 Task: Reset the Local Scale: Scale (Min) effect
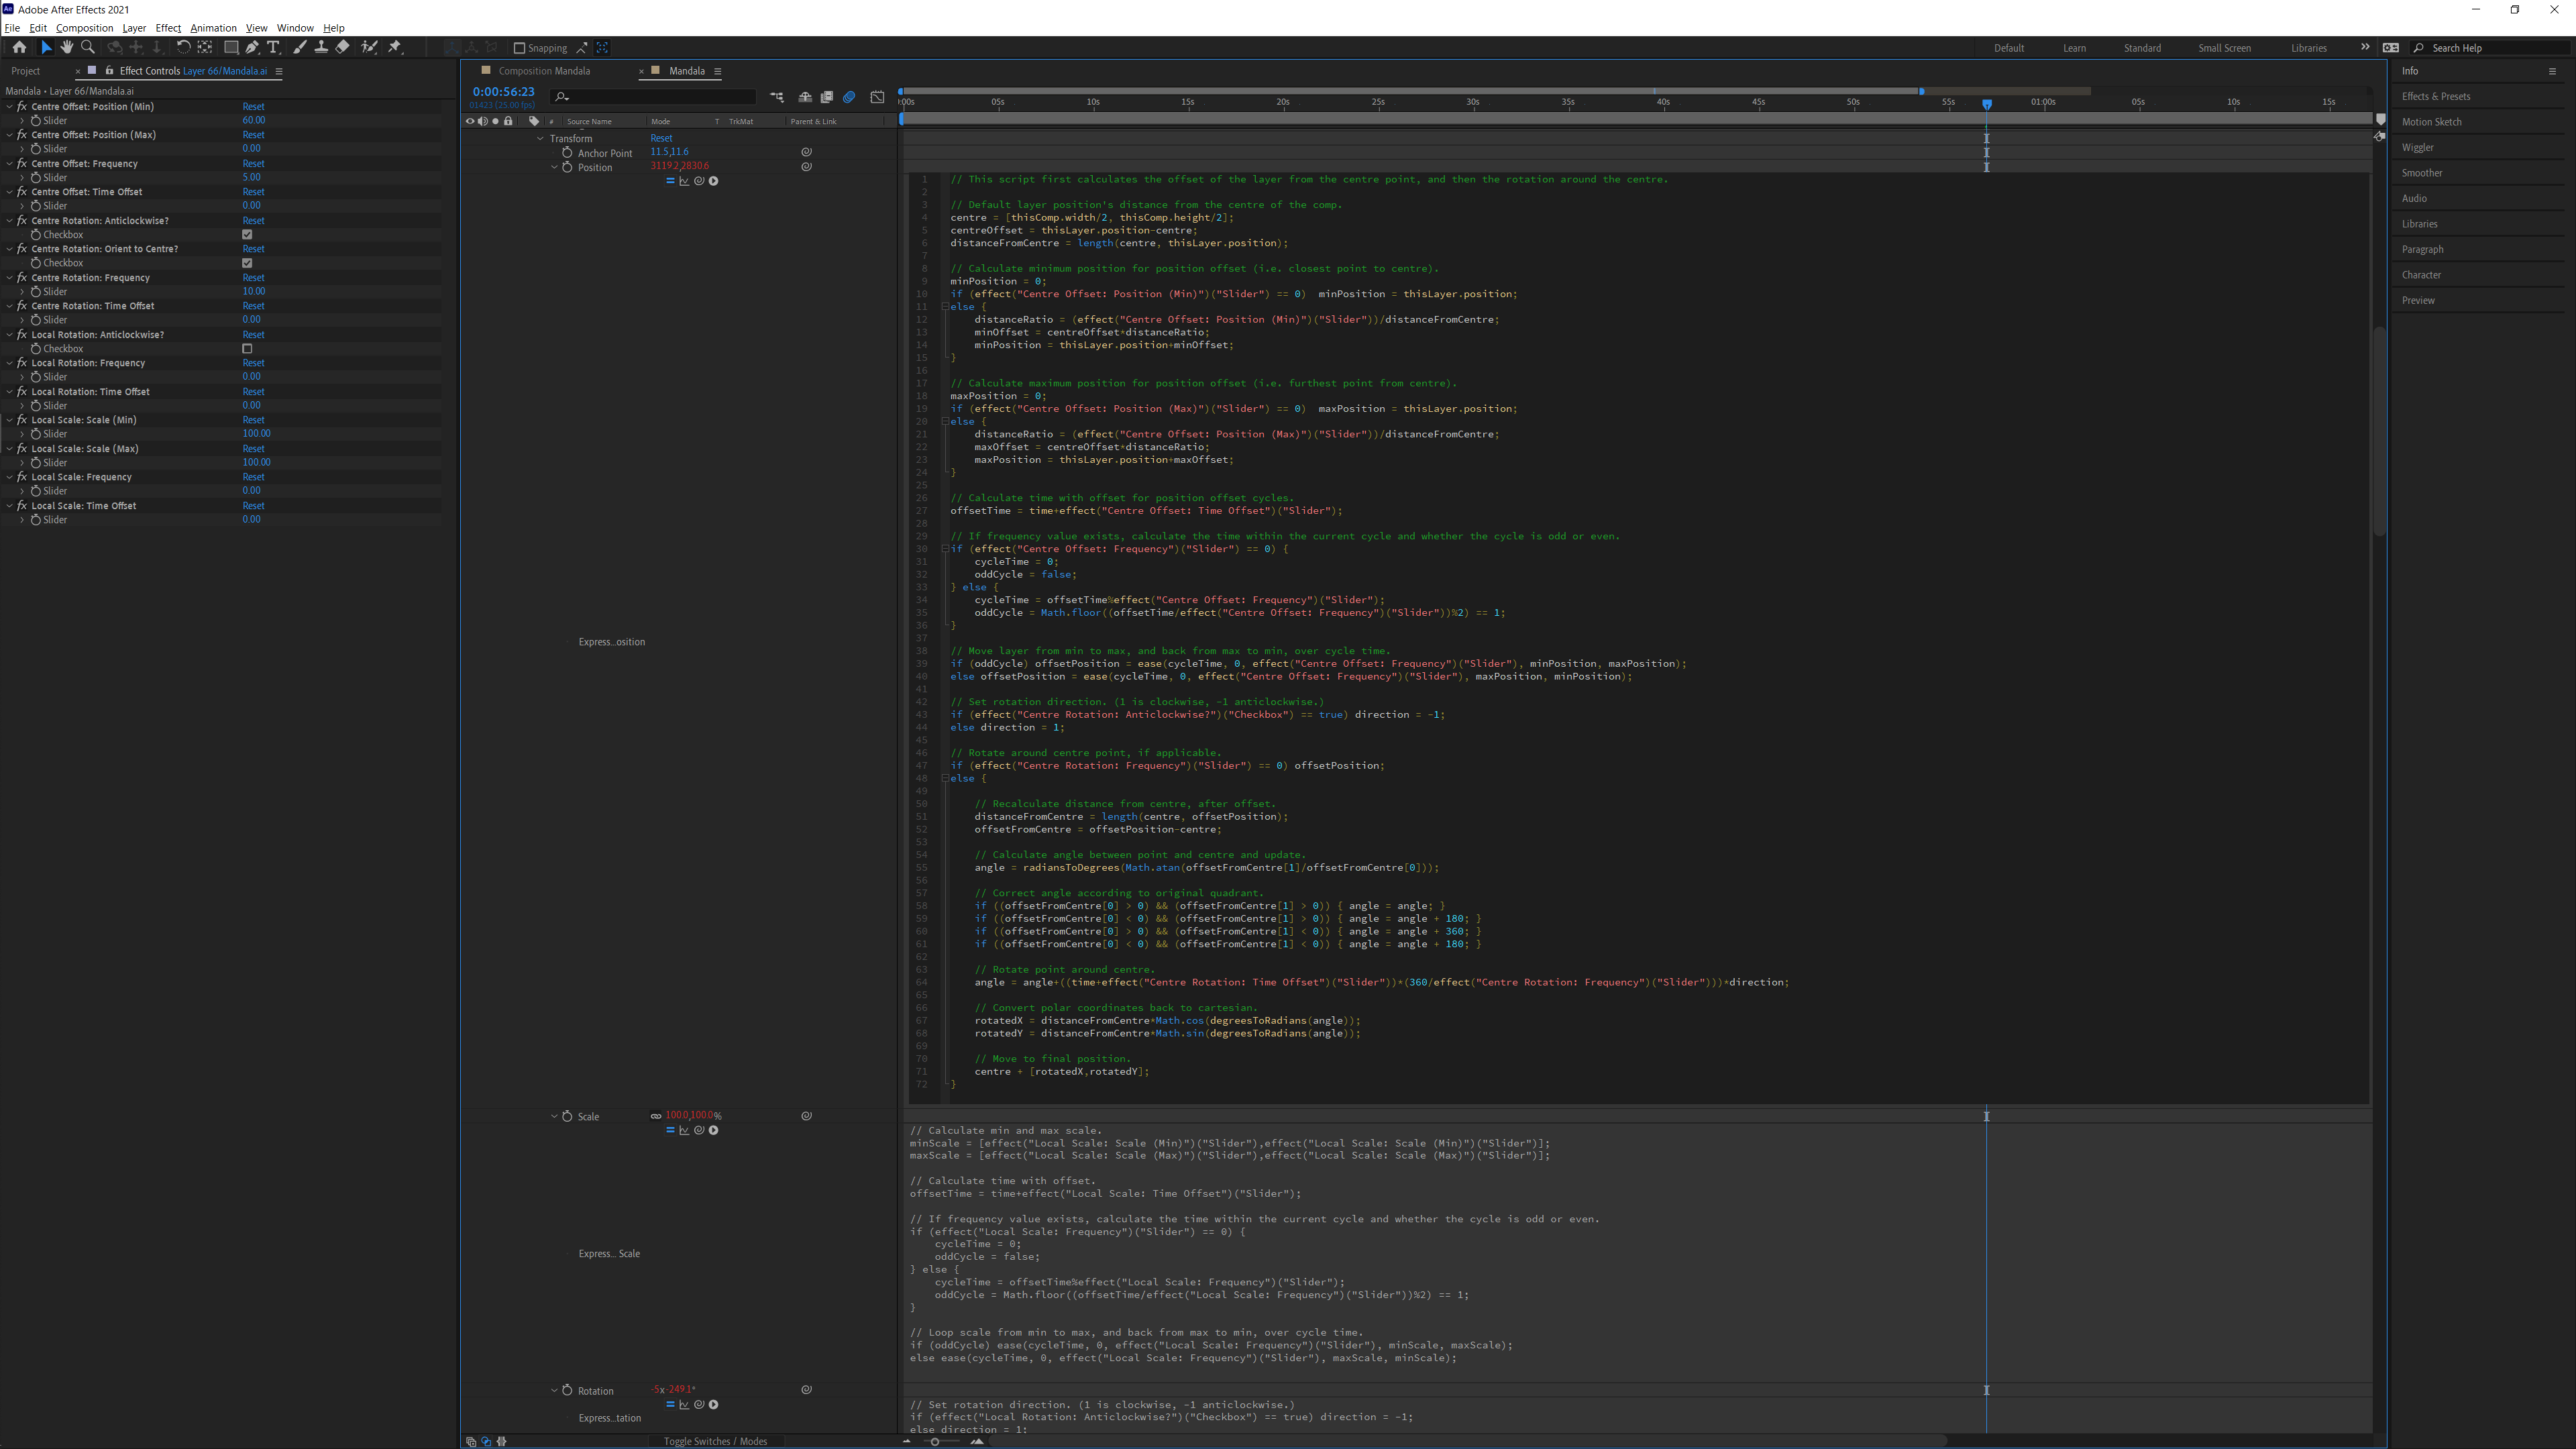[253, 420]
